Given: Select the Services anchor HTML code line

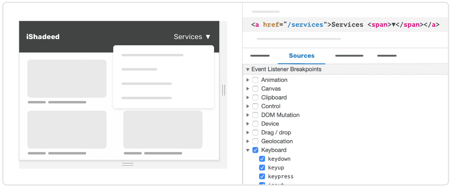Looking at the screenshot, I should [x=345, y=25].
